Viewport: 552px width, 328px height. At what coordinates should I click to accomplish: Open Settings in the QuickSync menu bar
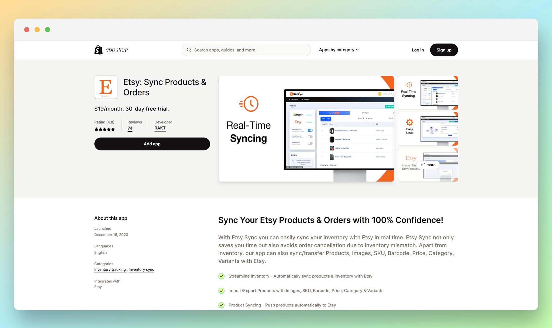click(x=306, y=100)
